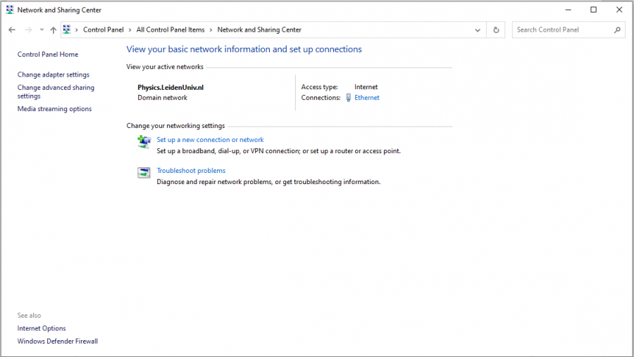The height and width of the screenshot is (357, 634).
Task: Click the Troubleshoot problems icon
Action: [x=144, y=173]
